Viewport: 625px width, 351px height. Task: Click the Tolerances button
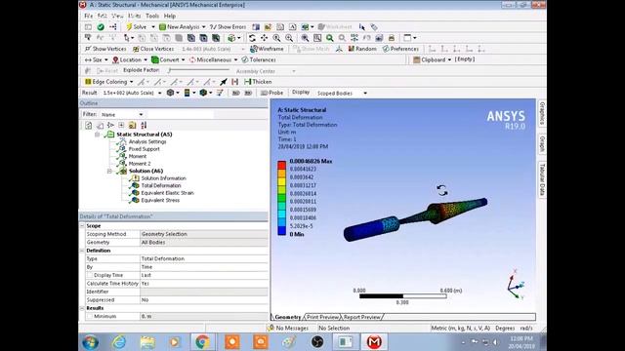259,59
